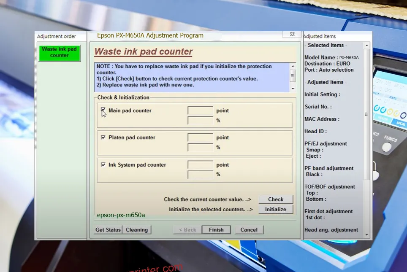
Task: Click the Destination : EURO text
Action: coord(327,64)
